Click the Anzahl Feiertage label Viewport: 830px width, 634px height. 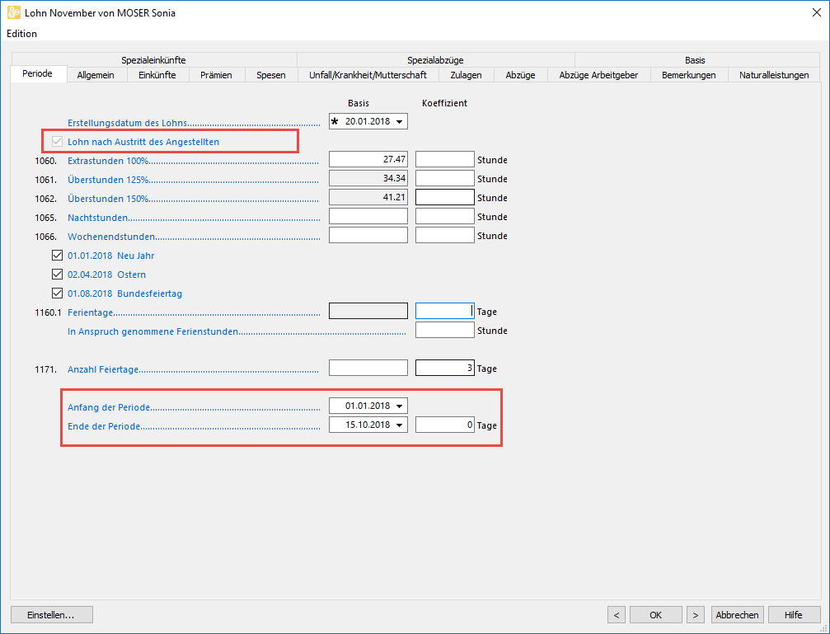[x=103, y=369]
